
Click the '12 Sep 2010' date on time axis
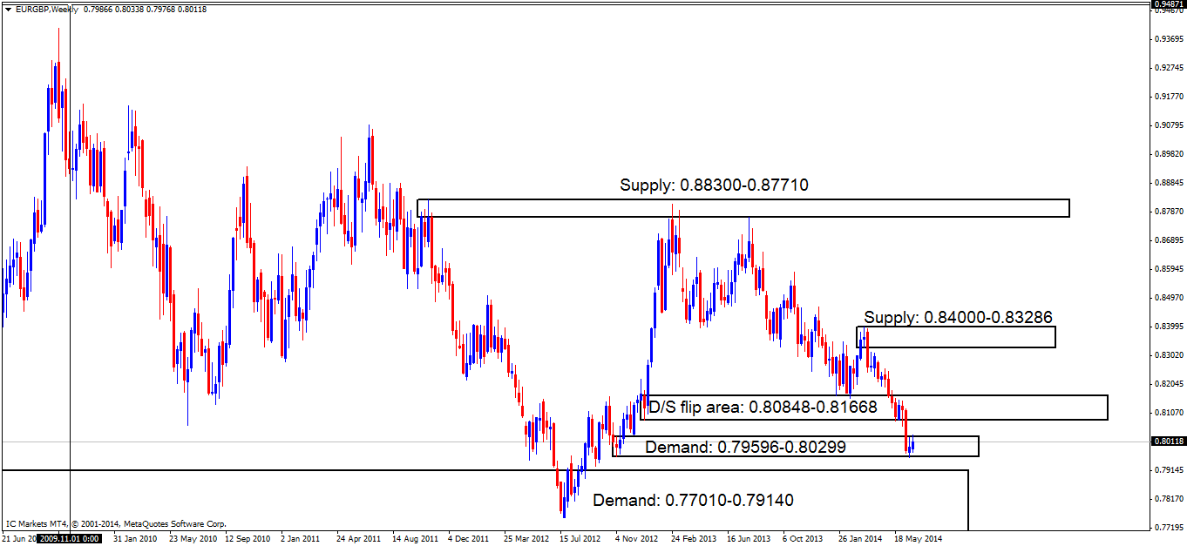coord(248,538)
